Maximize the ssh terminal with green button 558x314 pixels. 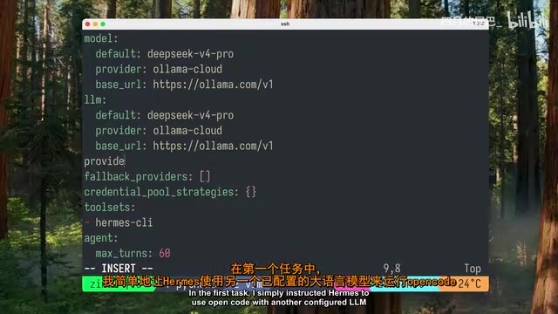(x=103, y=24)
